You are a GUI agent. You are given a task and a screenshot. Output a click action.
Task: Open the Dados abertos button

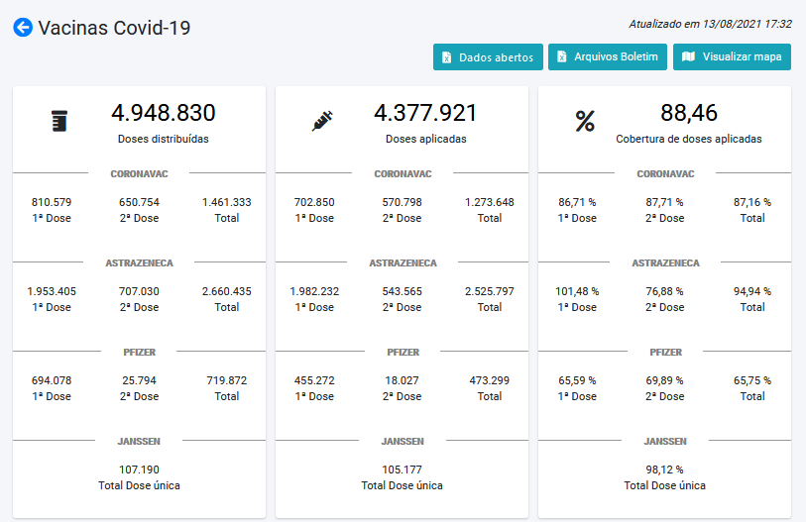488,57
